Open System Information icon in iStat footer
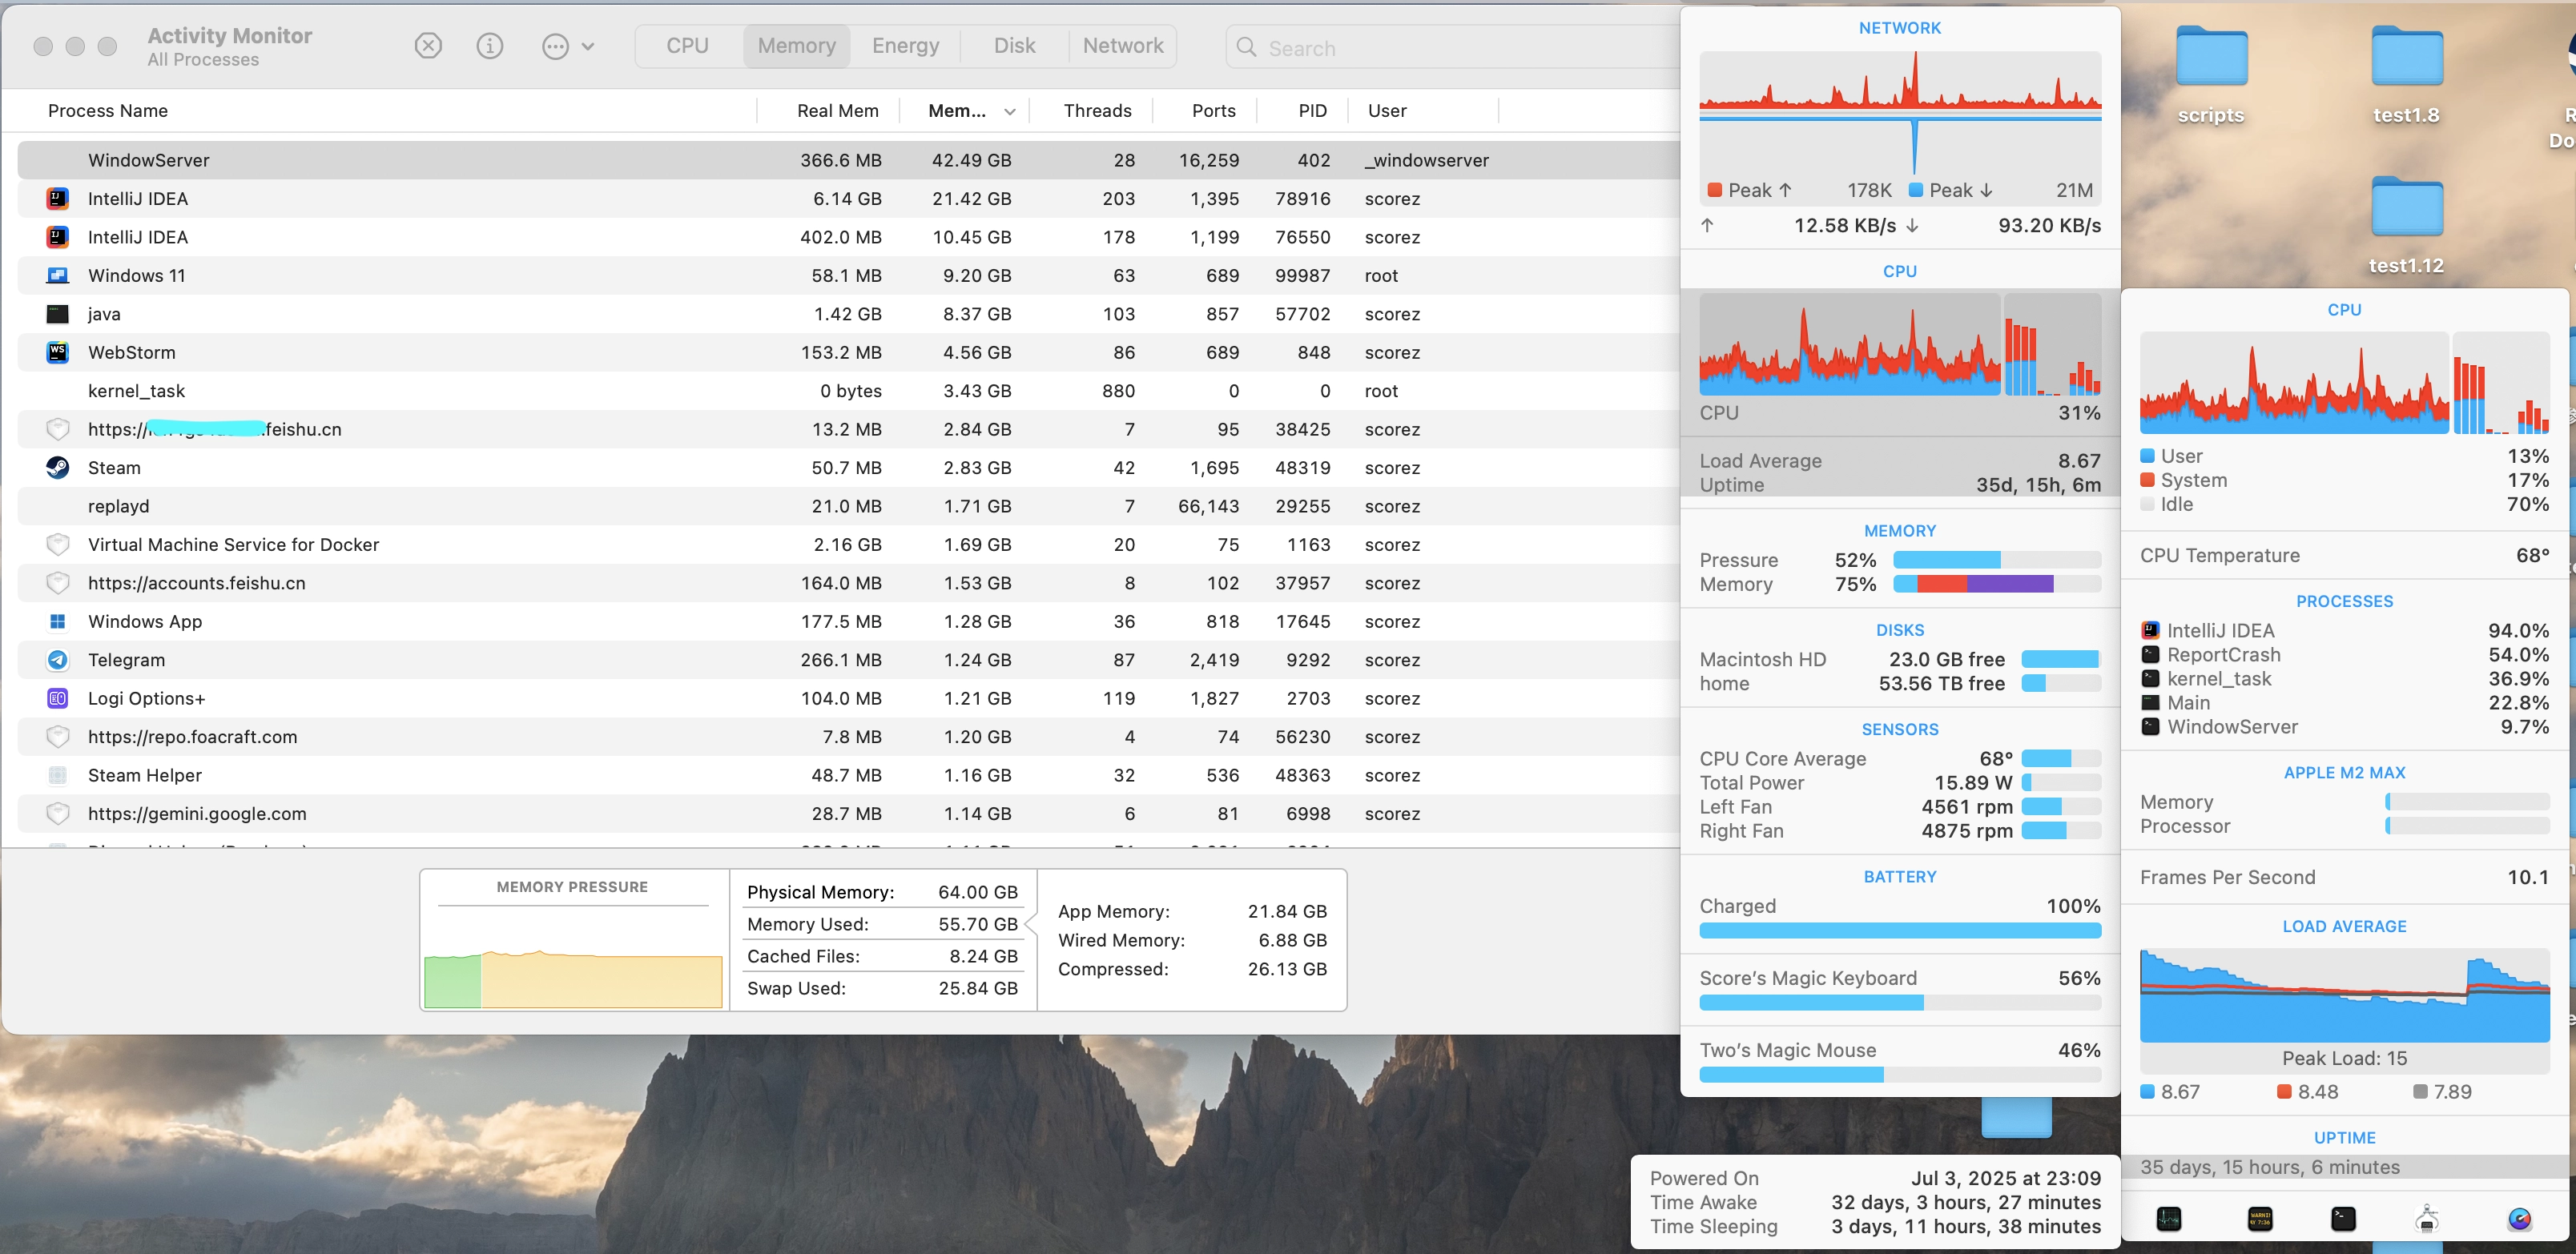The image size is (2576, 1254). point(2427,1218)
